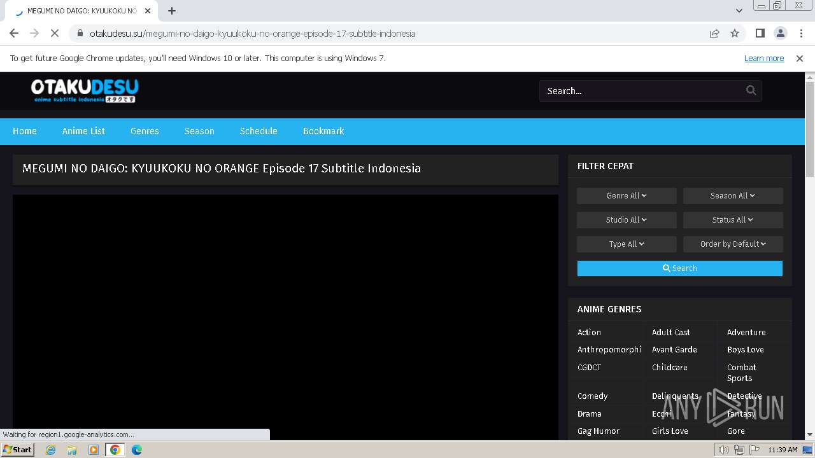Select the Anthropomorphi genre link
Screen dimensions: 815x458
pyautogui.click(x=609, y=350)
